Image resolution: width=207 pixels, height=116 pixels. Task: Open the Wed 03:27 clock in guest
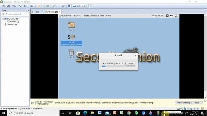tap(158, 16)
